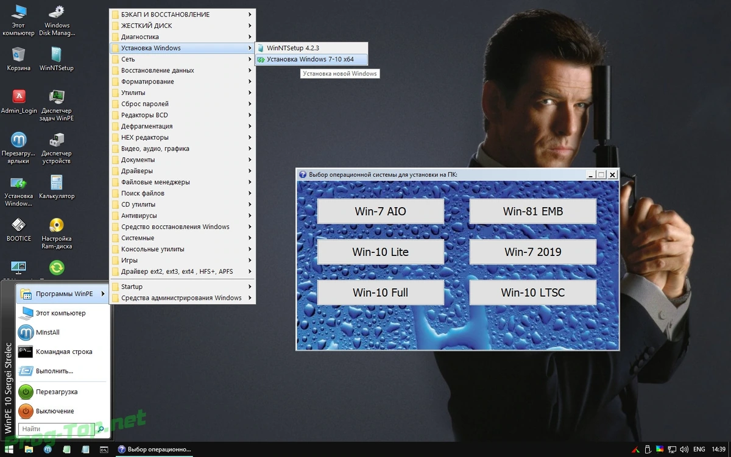Click the search magnifier icon in Start menu

pyautogui.click(x=101, y=429)
